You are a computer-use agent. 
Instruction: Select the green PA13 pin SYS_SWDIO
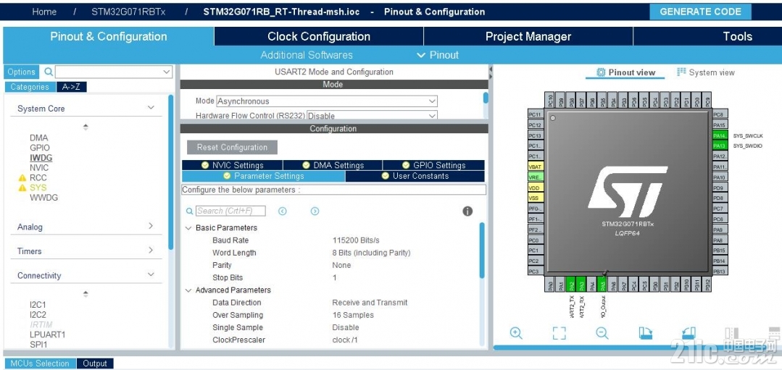[x=720, y=146]
